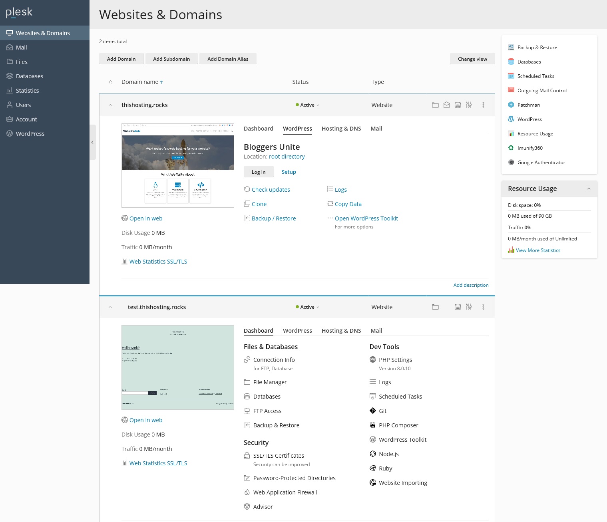The image size is (607, 522).
Task: Click the Setup link for Bloggers Unite
Action: click(x=289, y=172)
